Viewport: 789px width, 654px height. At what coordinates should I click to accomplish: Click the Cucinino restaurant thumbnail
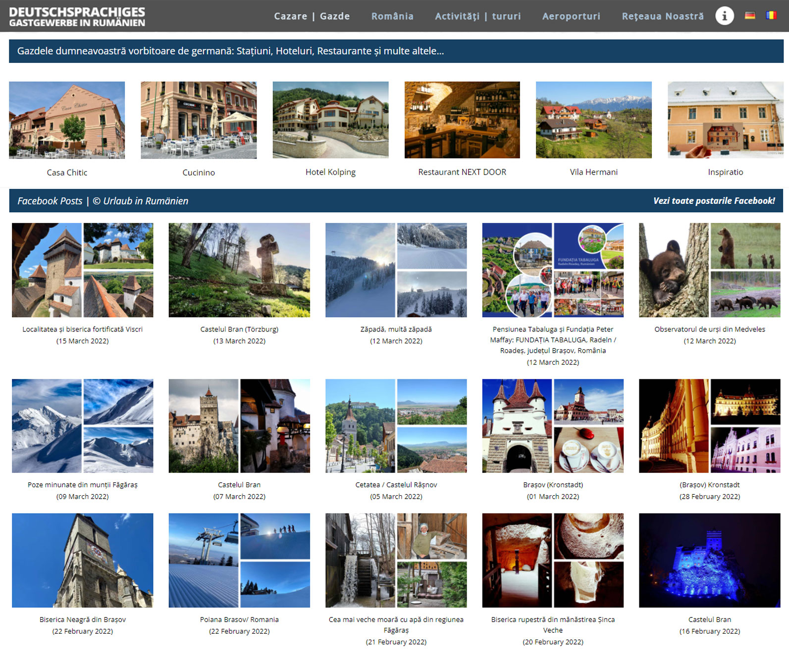coord(199,120)
